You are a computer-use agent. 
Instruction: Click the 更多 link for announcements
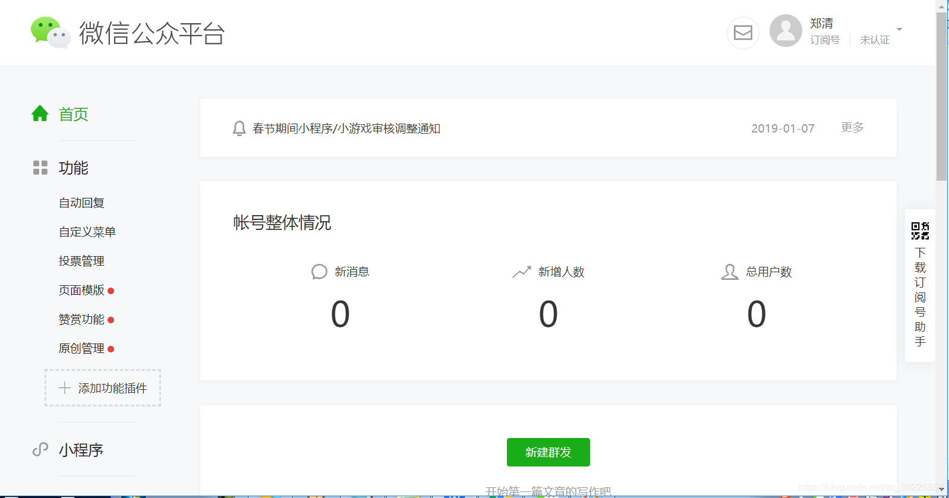pyautogui.click(x=852, y=127)
